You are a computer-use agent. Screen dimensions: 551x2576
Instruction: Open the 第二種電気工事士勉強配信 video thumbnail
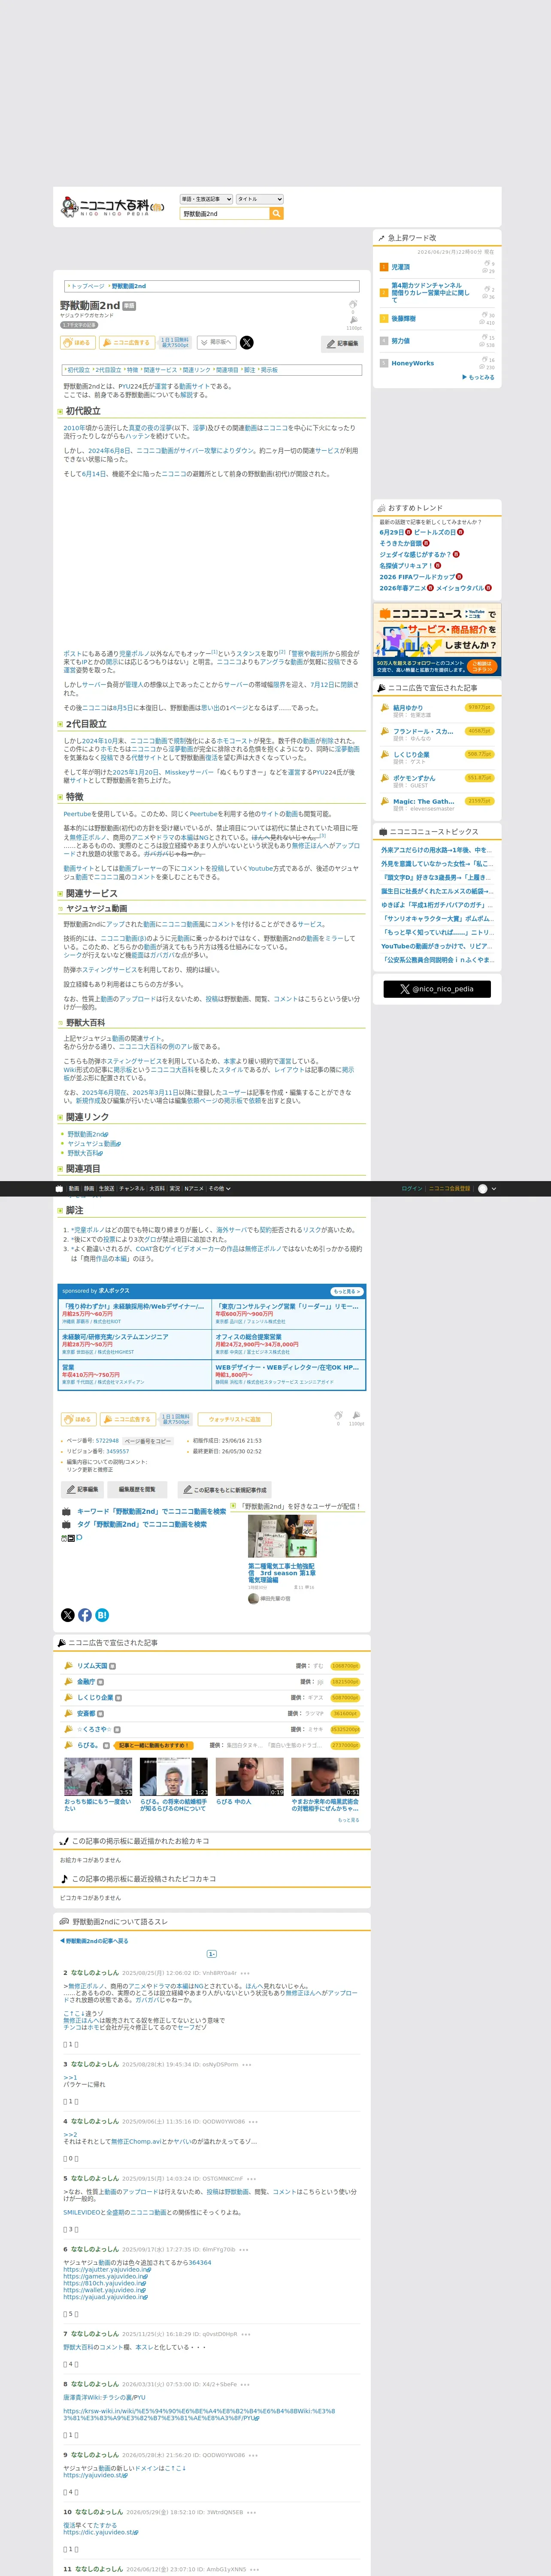coord(282,1536)
